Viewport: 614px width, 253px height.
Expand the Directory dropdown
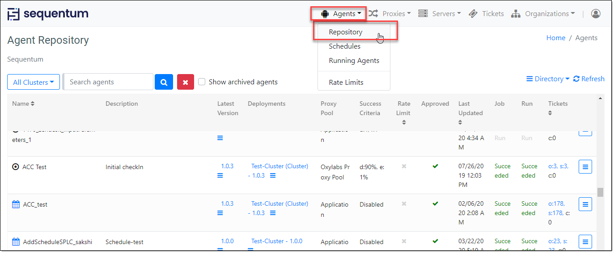[x=548, y=79]
